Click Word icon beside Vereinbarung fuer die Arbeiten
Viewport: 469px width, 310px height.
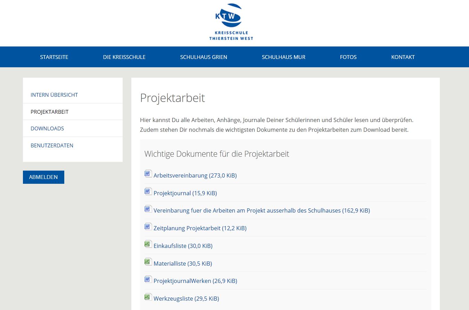click(148, 209)
